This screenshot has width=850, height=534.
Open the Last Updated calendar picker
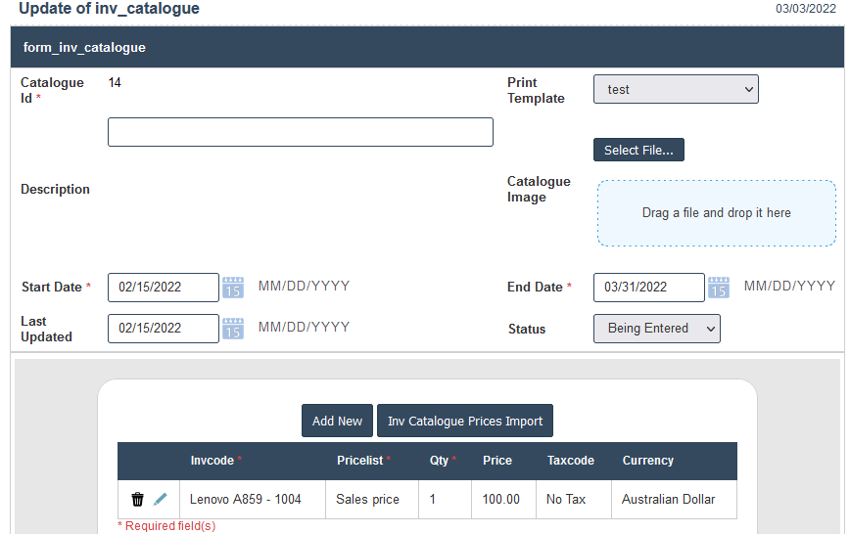(x=233, y=329)
